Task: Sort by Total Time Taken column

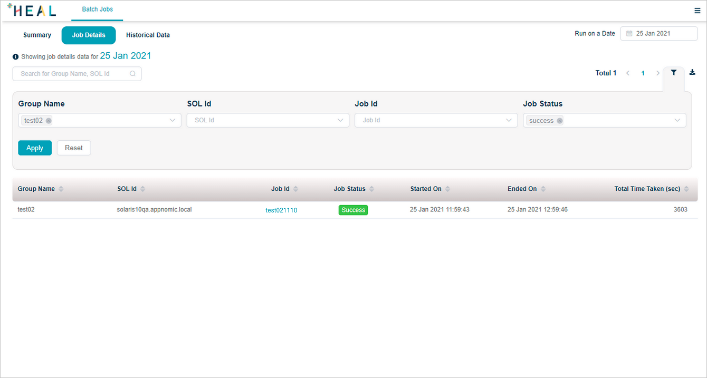Action: click(687, 189)
